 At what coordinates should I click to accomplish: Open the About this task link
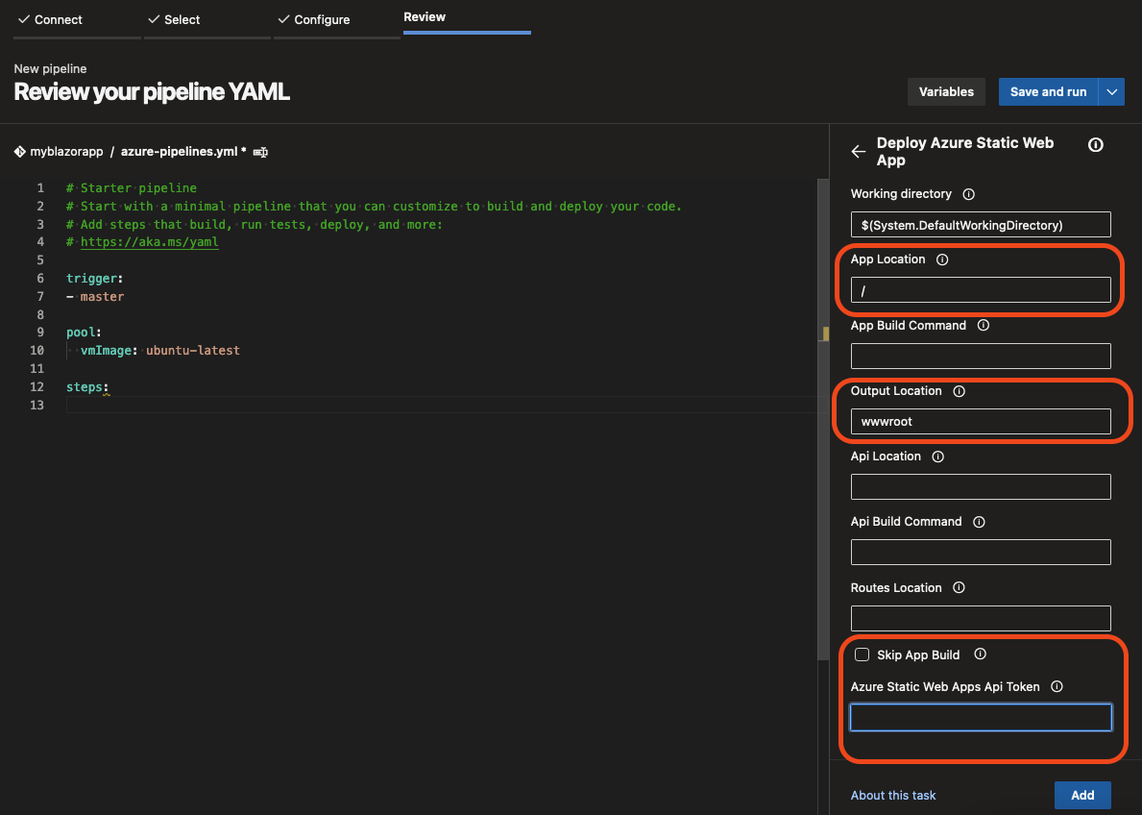893,796
